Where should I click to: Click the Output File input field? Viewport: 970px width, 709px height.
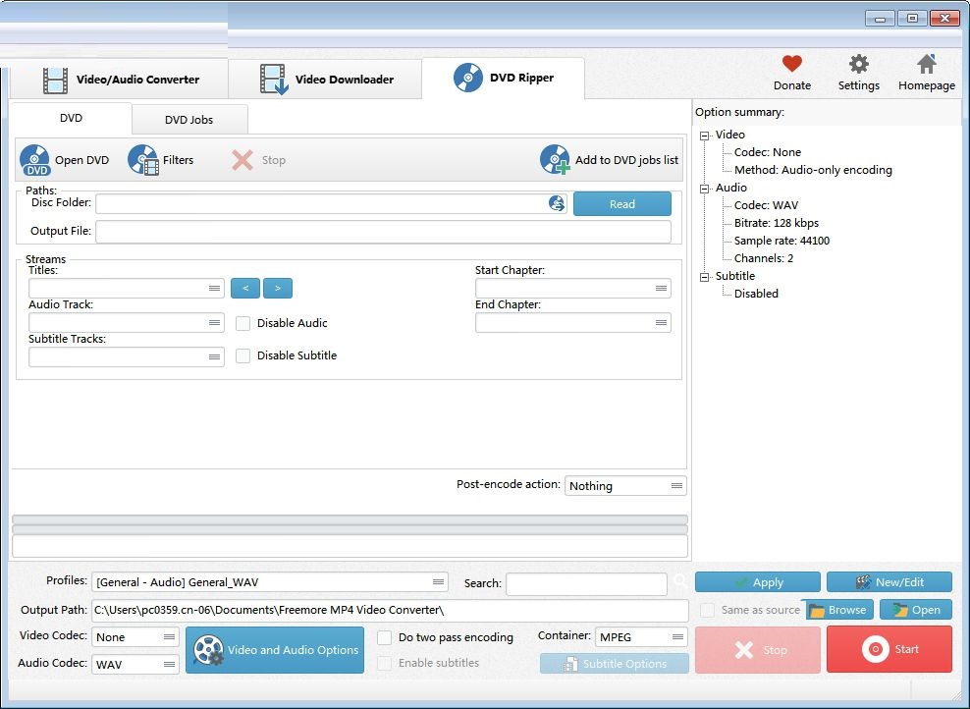coord(384,232)
